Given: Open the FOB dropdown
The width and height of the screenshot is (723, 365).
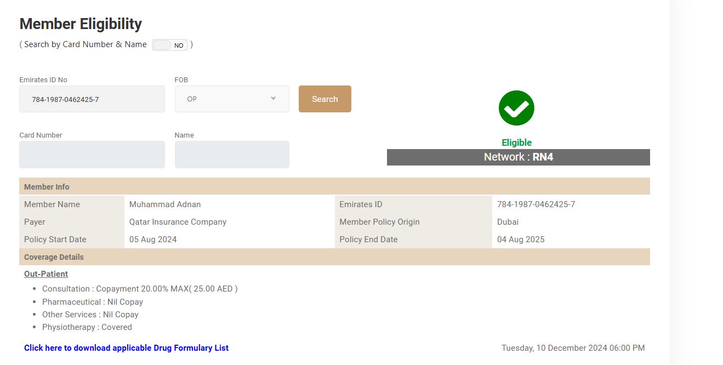Looking at the screenshot, I should coord(231,99).
